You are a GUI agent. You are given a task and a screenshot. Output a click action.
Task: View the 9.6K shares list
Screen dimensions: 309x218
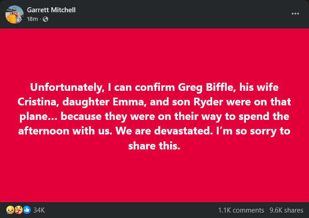286,210
